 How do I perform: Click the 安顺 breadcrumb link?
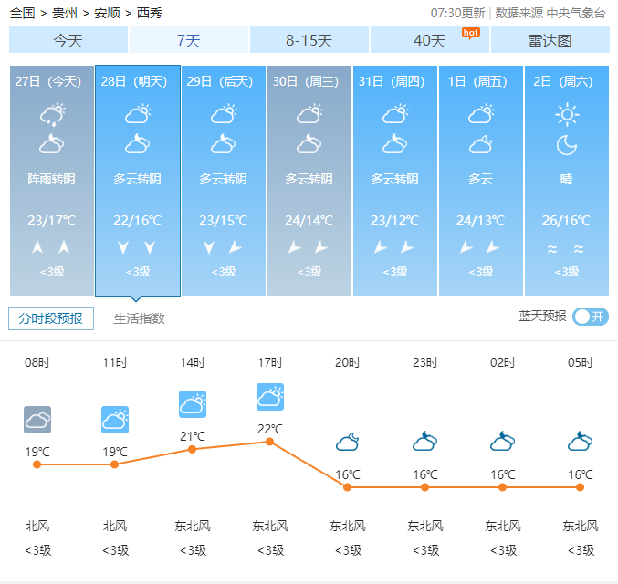click(x=107, y=13)
